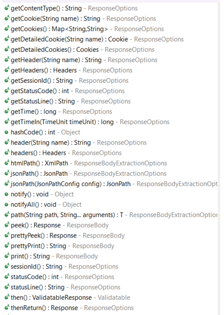Choose getDetailedCookie(String name) : Cookie

(111, 39)
